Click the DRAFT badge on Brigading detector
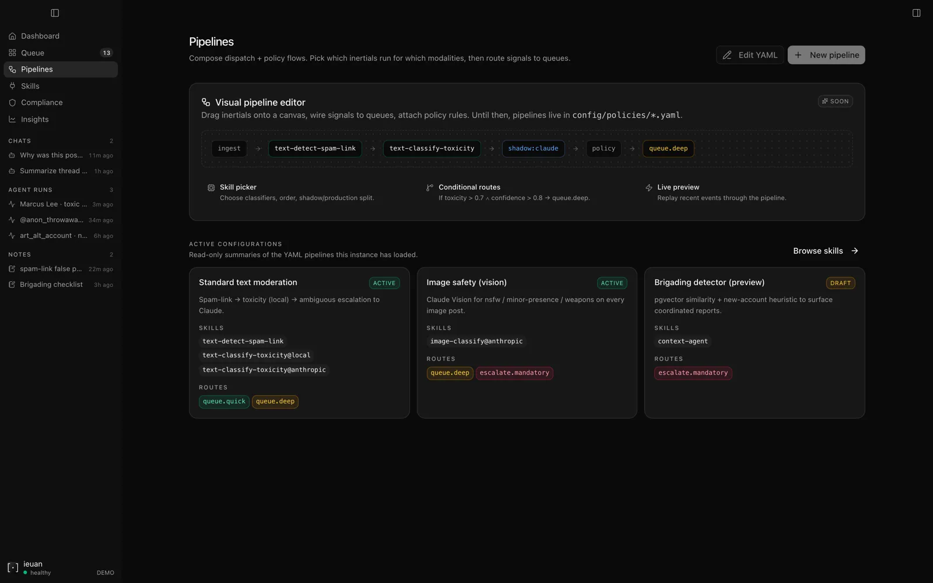This screenshot has width=933, height=583. click(x=840, y=283)
